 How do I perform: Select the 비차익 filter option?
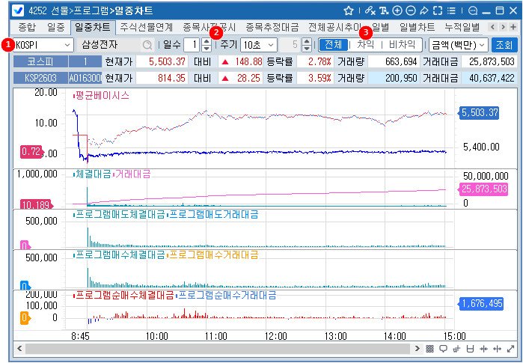[402, 45]
